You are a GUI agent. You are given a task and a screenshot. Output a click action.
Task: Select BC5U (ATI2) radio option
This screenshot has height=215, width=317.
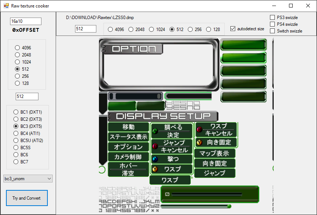[x=16, y=141]
